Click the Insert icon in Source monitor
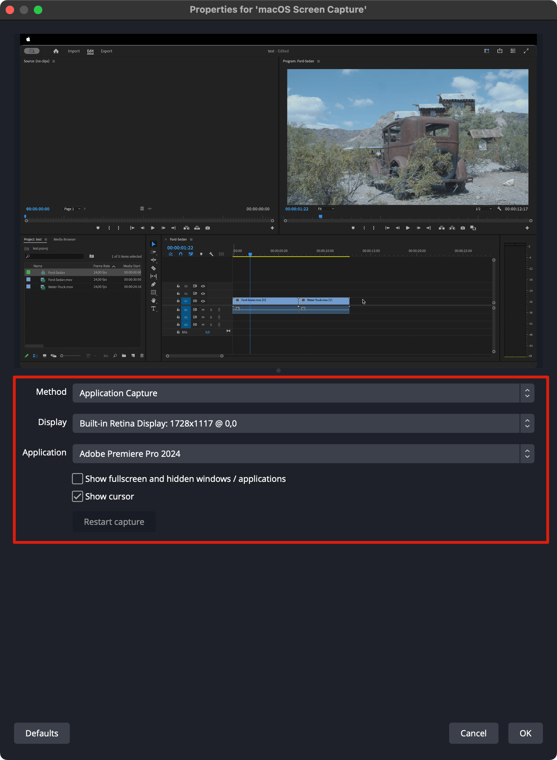The image size is (557, 760). click(186, 228)
